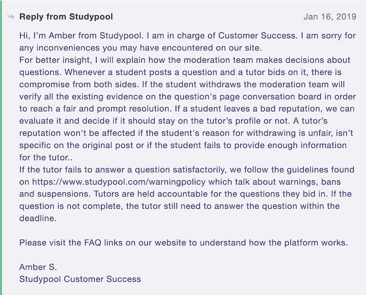Click the Studypool Customer Success signature line

tap(80, 279)
